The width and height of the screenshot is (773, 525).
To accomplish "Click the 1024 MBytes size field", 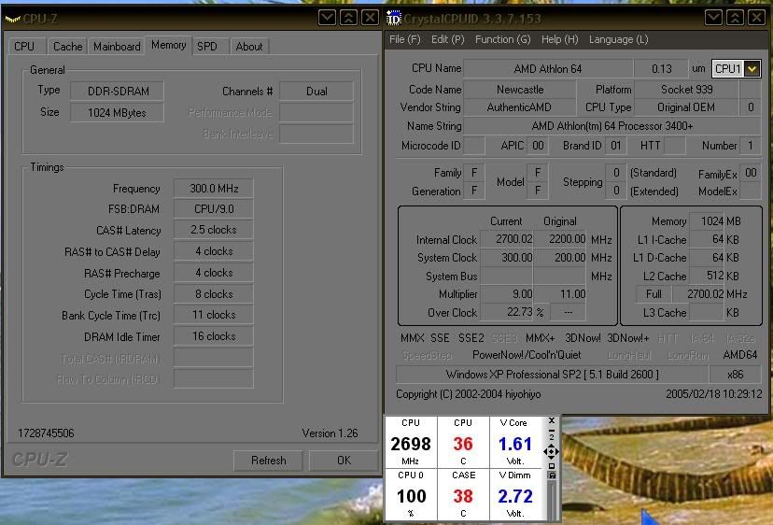I will pos(118,112).
